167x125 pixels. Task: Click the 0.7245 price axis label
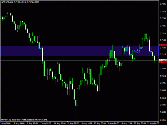(x=163, y=26)
